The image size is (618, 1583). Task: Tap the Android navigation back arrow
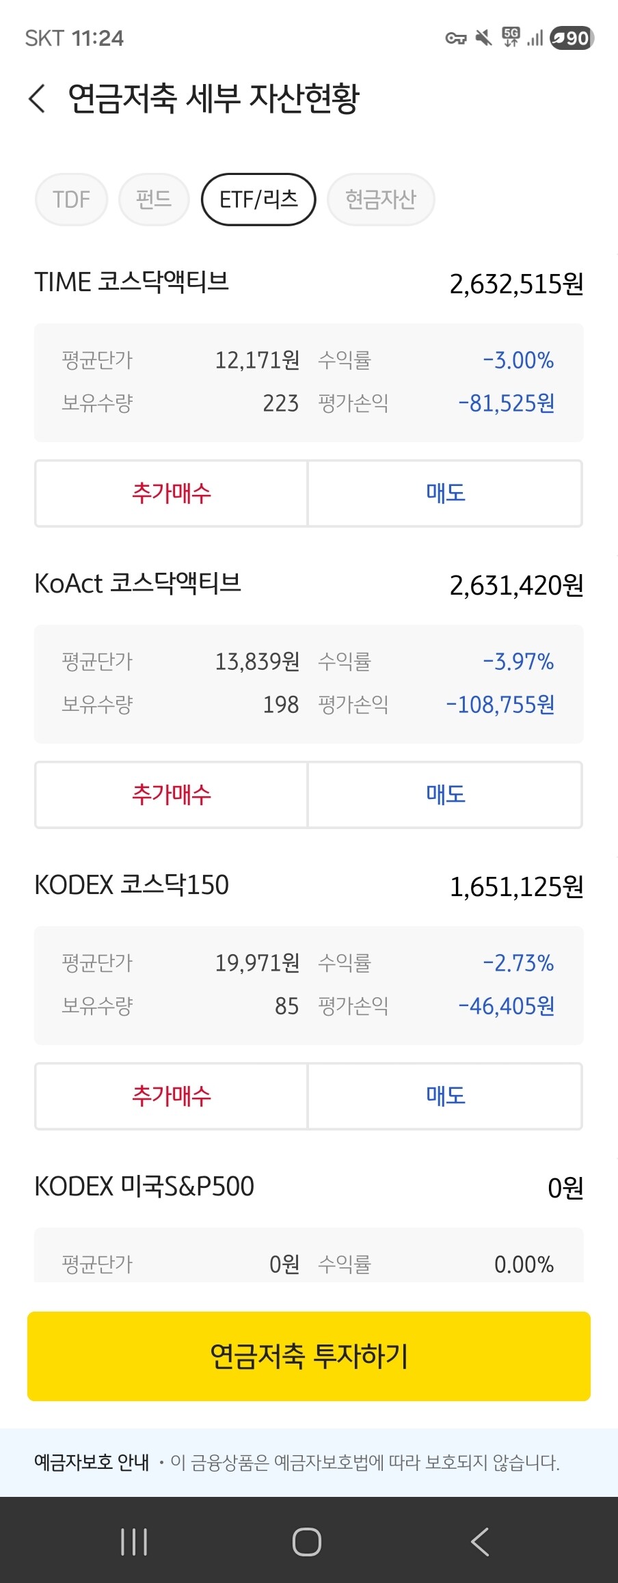coord(480,1542)
